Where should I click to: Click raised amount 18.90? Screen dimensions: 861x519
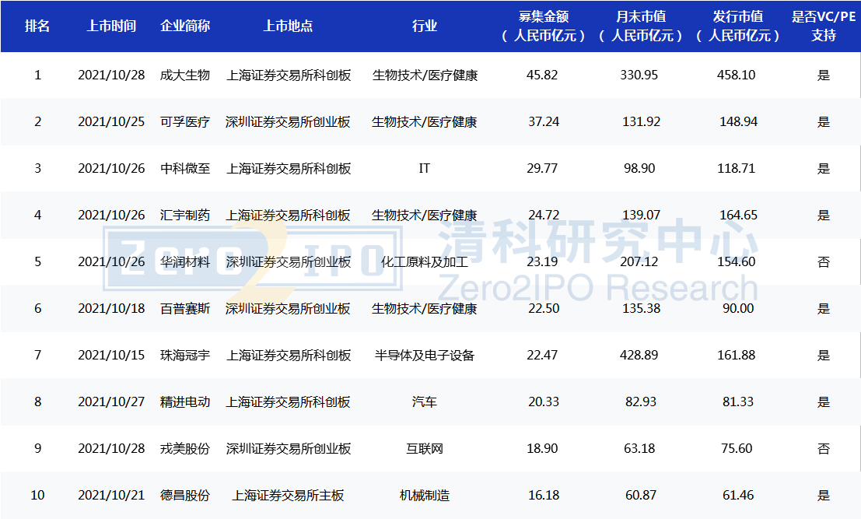(542, 449)
